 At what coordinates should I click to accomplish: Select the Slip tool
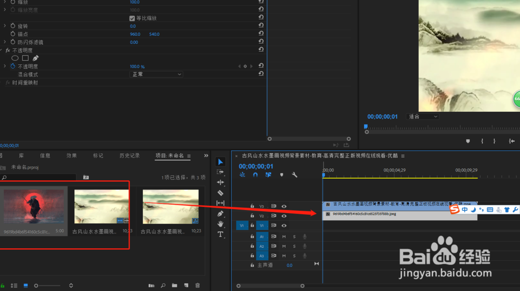(220, 203)
